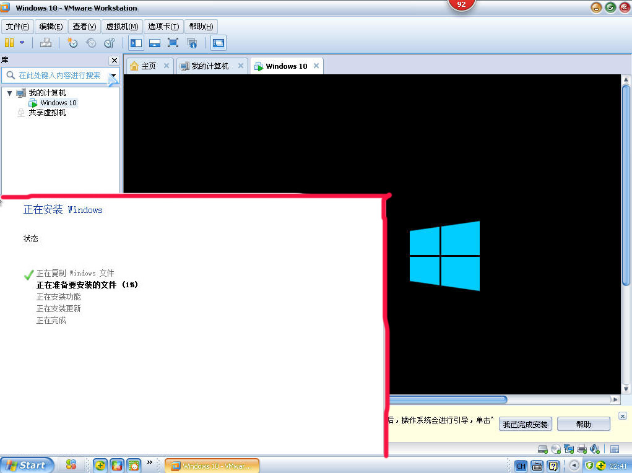
Task: Click the yellow plus tray icon
Action: pos(601,466)
